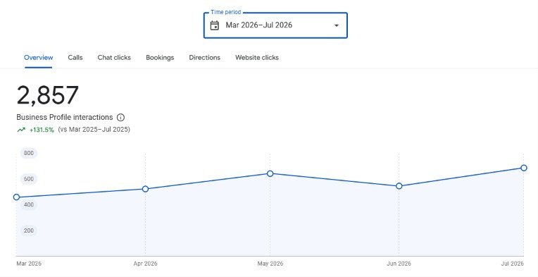Click the Business Profile interactions info icon
Screen dimensions: 538x277
point(121,118)
